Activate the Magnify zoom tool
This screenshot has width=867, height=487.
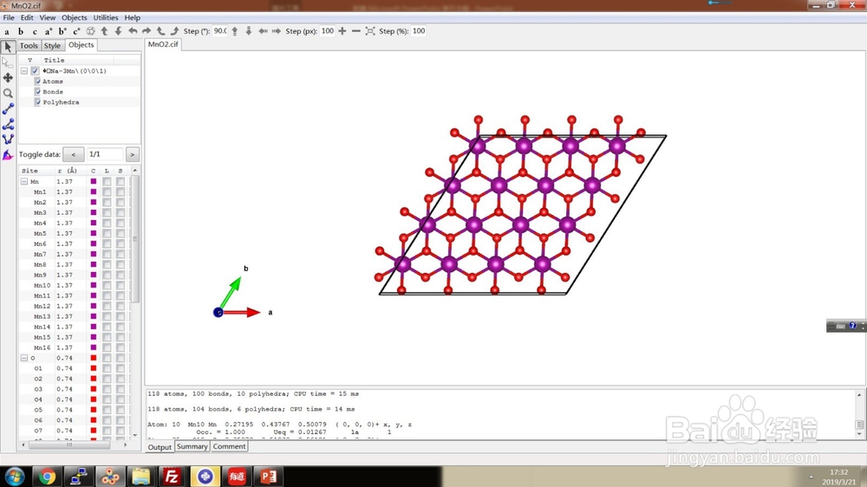coord(8,94)
